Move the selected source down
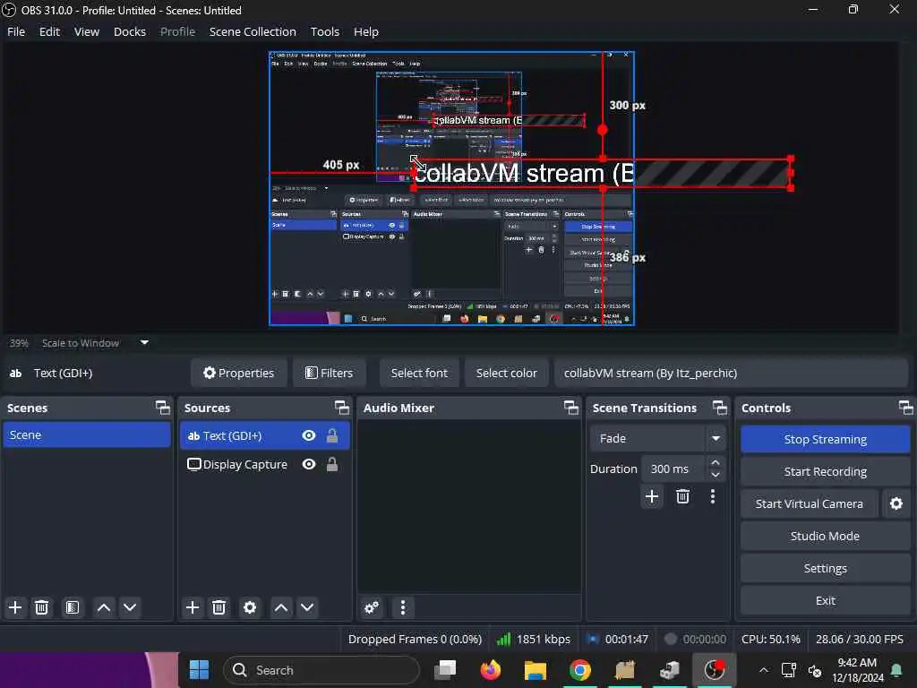The height and width of the screenshot is (688, 917). [307, 607]
